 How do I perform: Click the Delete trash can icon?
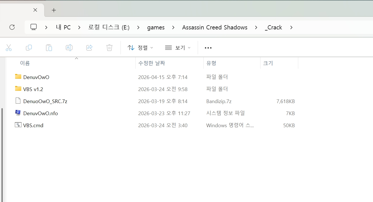[x=109, y=48]
